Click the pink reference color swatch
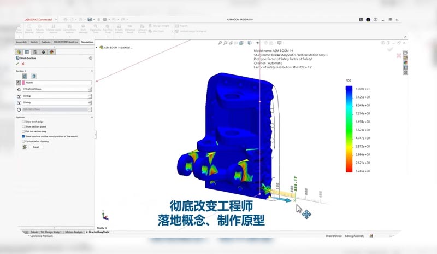The image size is (437, 254). [23, 83]
